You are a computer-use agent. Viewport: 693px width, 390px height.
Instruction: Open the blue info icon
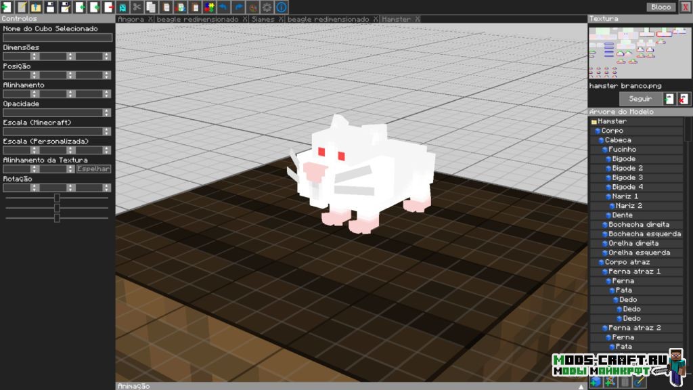pos(282,7)
